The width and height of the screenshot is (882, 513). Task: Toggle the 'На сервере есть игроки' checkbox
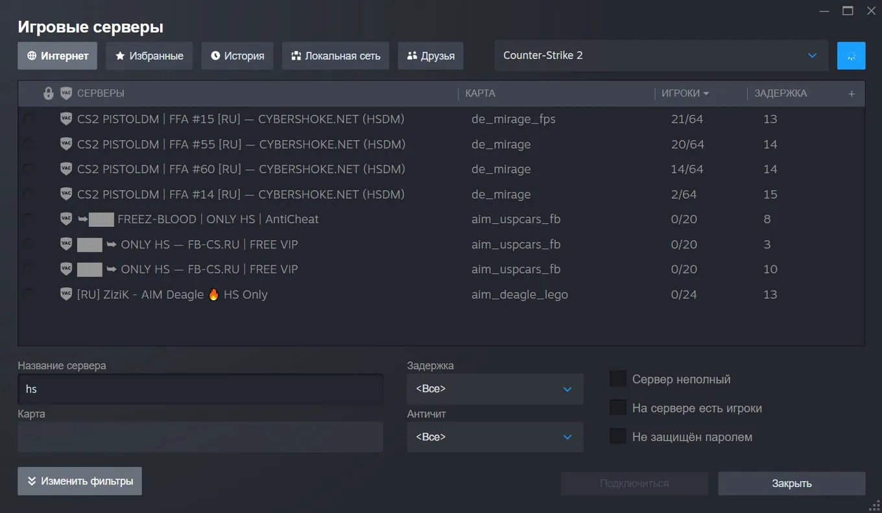point(618,408)
